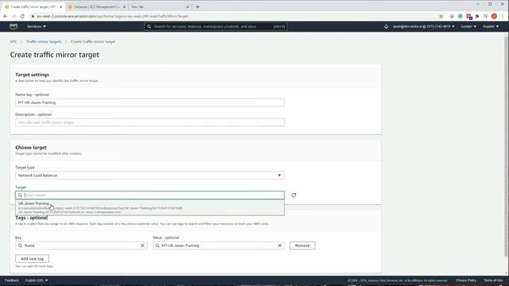Select the UK-Jason-Training load balancer option
Image resolution: width=509 pixels, height=286 pixels.
[x=150, y=207]
